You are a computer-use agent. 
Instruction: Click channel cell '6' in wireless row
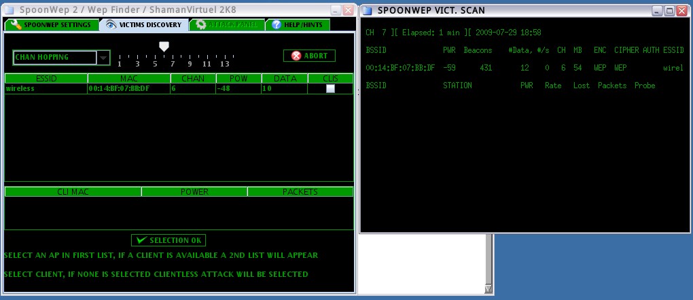click(193, 89)
